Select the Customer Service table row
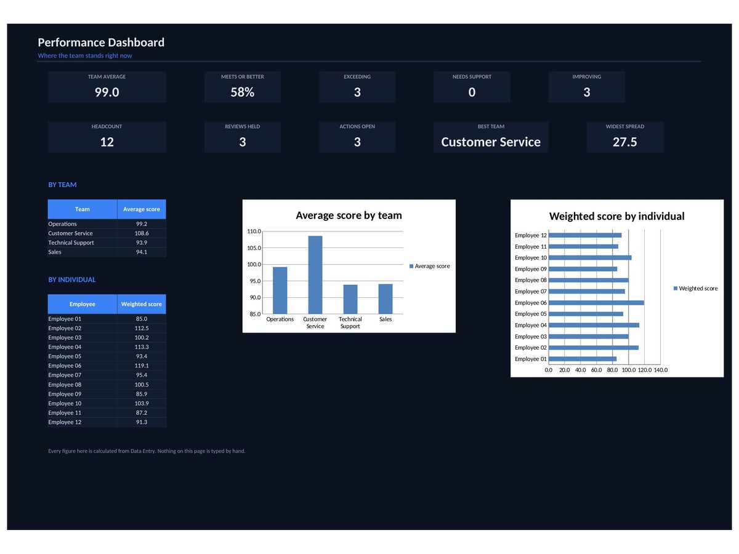 click(107, 233)
